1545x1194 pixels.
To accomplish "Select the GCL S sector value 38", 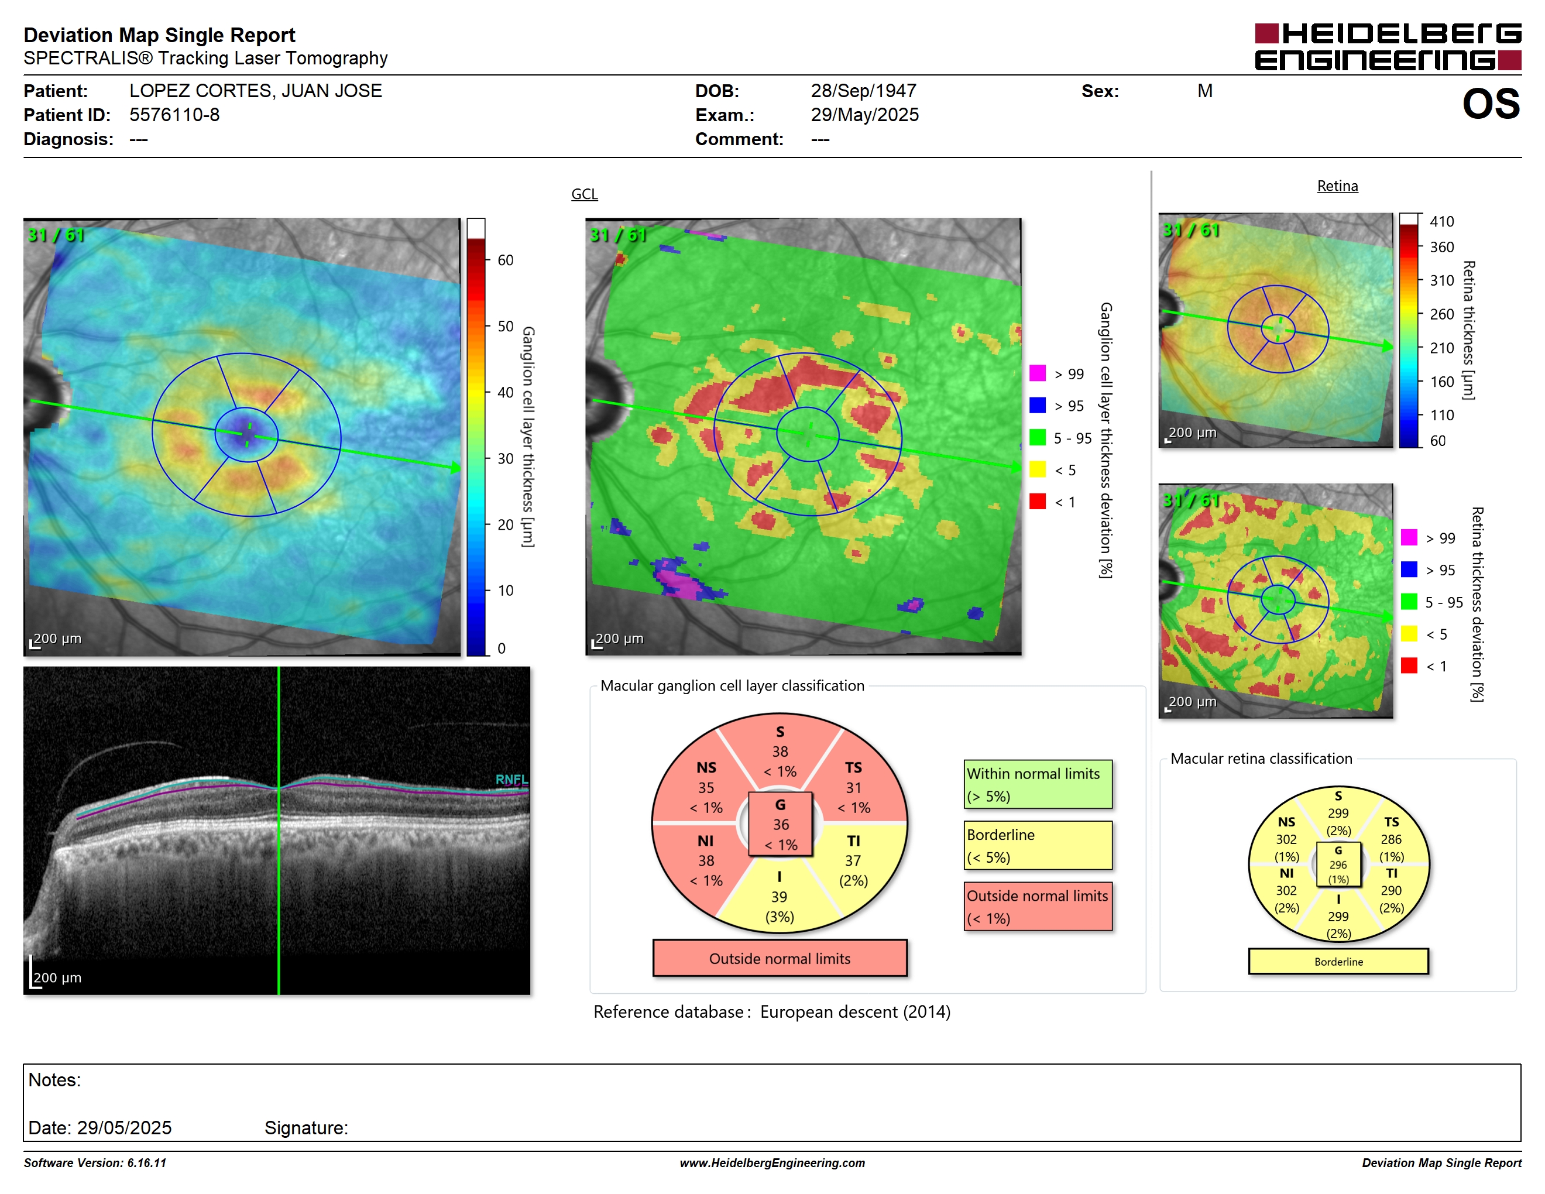I will tap(780, 751).
